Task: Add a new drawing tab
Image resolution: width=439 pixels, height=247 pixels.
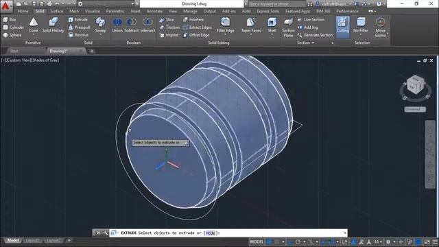Action: (x=91, y=51)
